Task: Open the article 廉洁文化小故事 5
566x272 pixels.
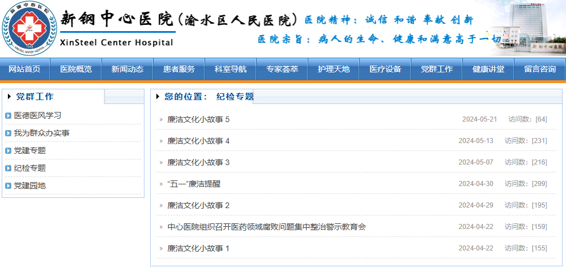Action: (198, 119)
